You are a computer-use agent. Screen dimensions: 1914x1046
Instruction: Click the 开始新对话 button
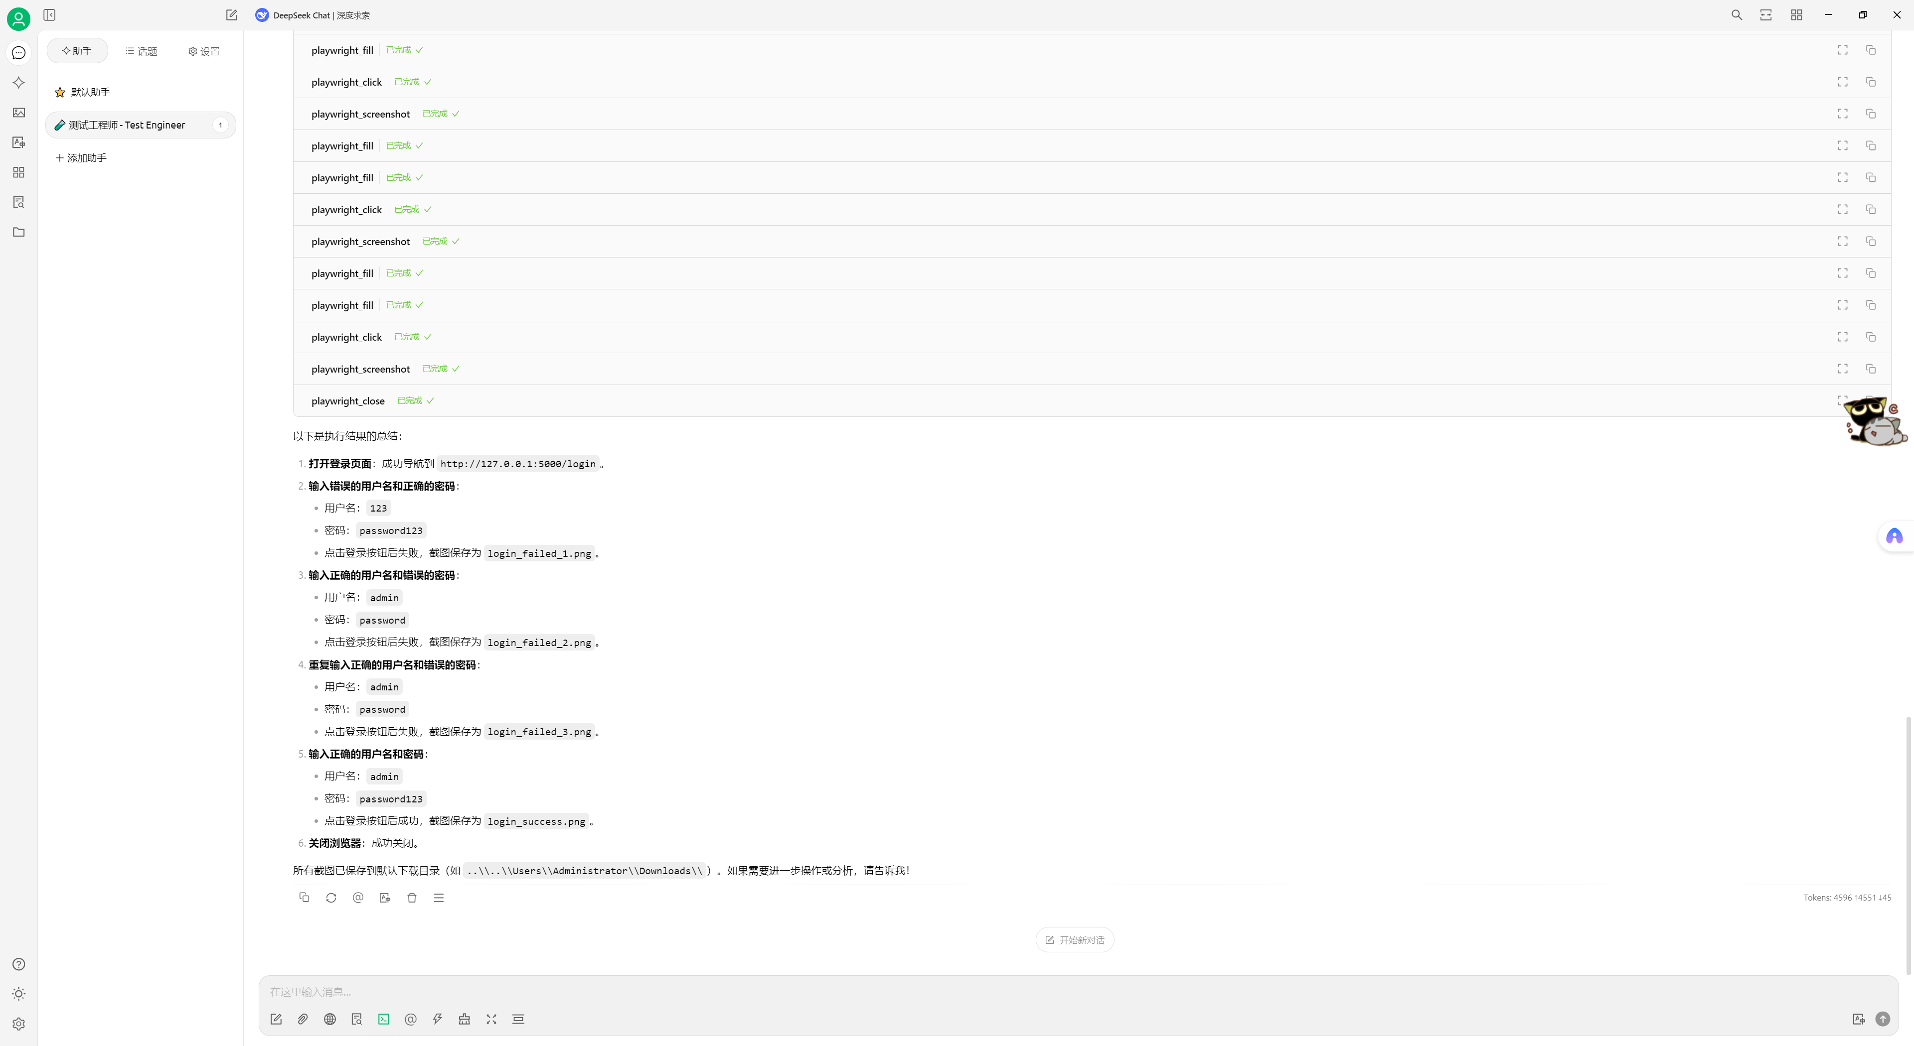tap(1075, 940)
